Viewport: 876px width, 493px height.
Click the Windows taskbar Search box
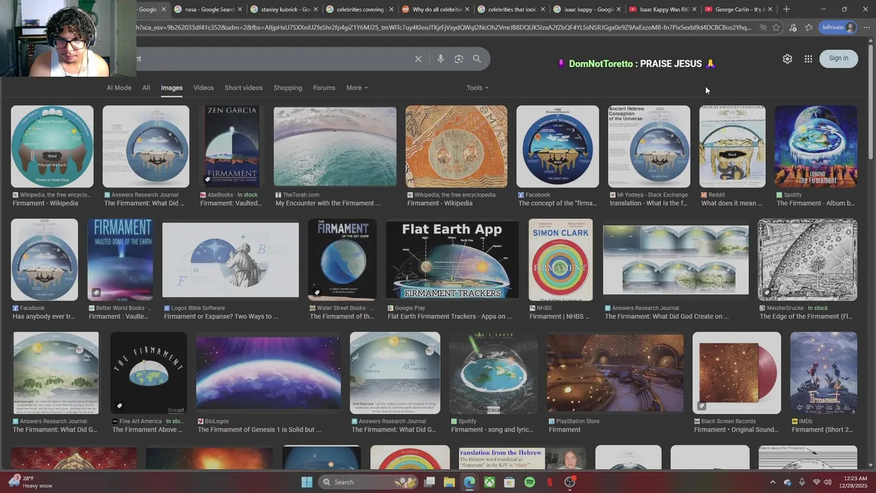click(366, 482)
